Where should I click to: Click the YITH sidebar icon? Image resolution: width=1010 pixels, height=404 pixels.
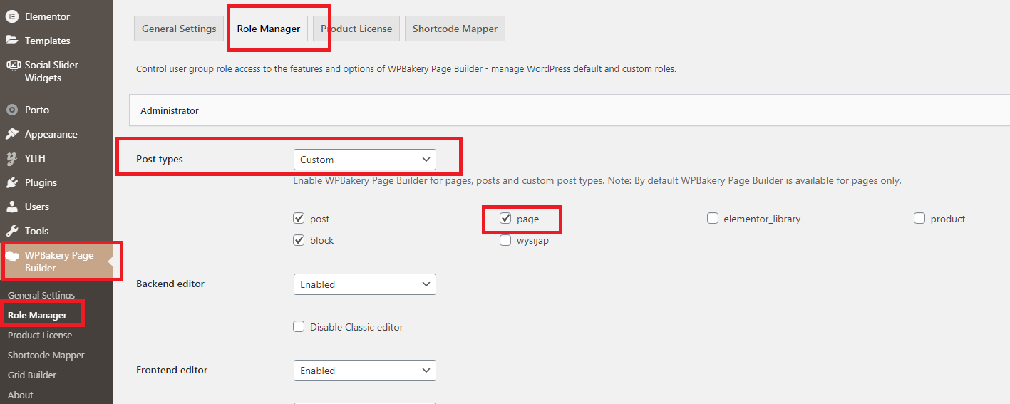click(12, 158)
